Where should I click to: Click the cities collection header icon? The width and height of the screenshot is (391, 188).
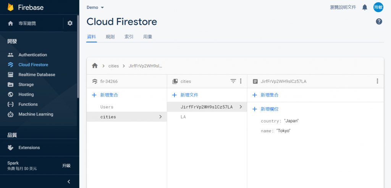pos(175,81)
